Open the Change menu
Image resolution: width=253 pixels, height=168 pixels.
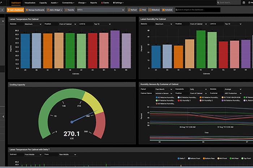[x=82, y=3]
